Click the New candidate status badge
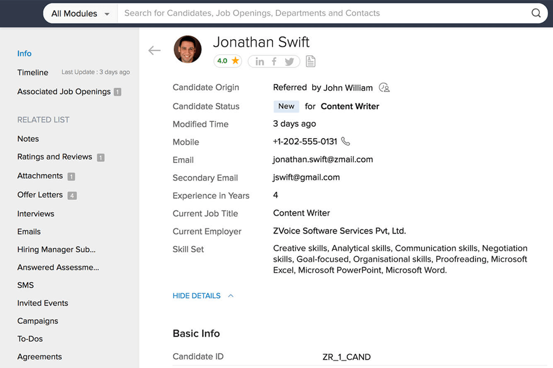553x368 pixels. pos(286,106)
